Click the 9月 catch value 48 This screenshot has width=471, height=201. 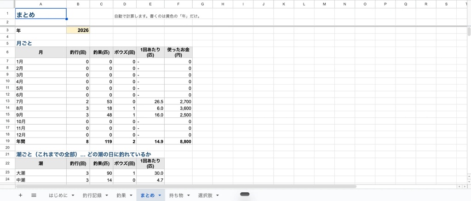(102, 115)
